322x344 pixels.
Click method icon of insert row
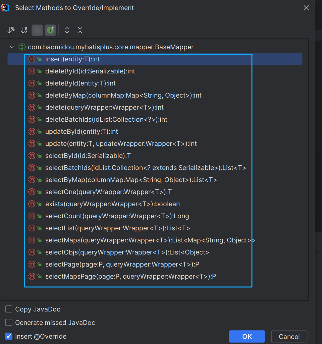pyautogui.click(x=32, y=59)
